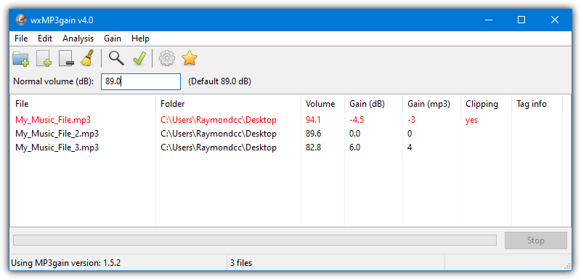Click volume value 82.8
This screenshot has height=279, width=581.
pos(313,147)
